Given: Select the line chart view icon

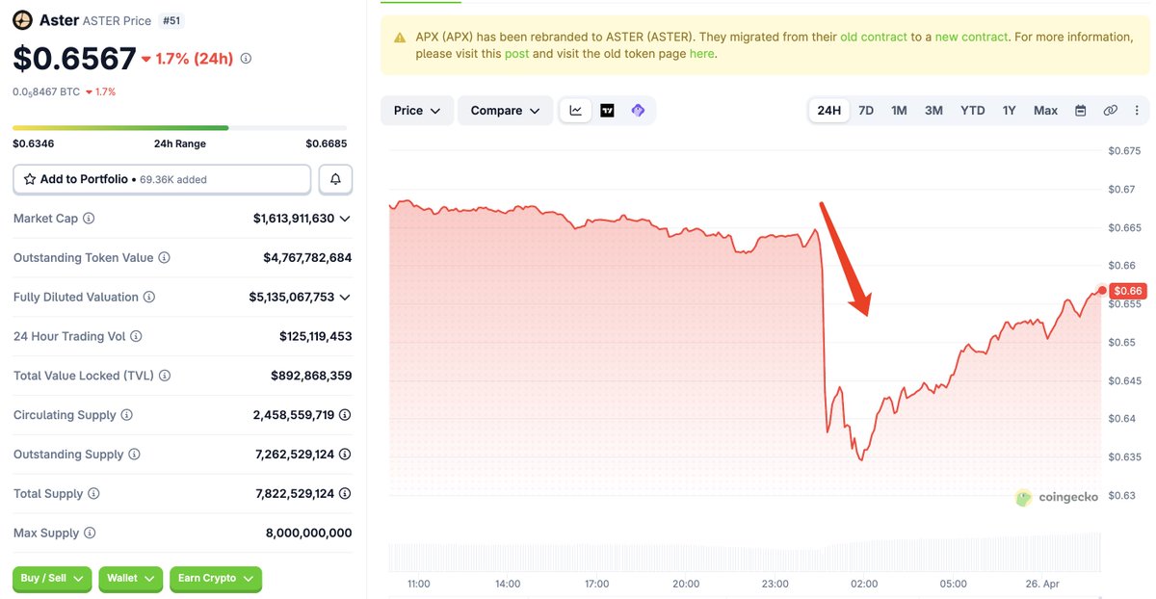Looking at the screenshot, I should [576, 111].
